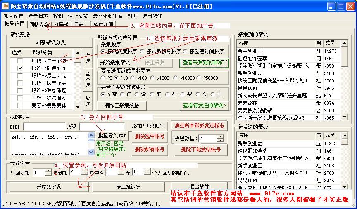
Task: Select the 按帮派积分排序 radio option
Action: click(141, 52)
